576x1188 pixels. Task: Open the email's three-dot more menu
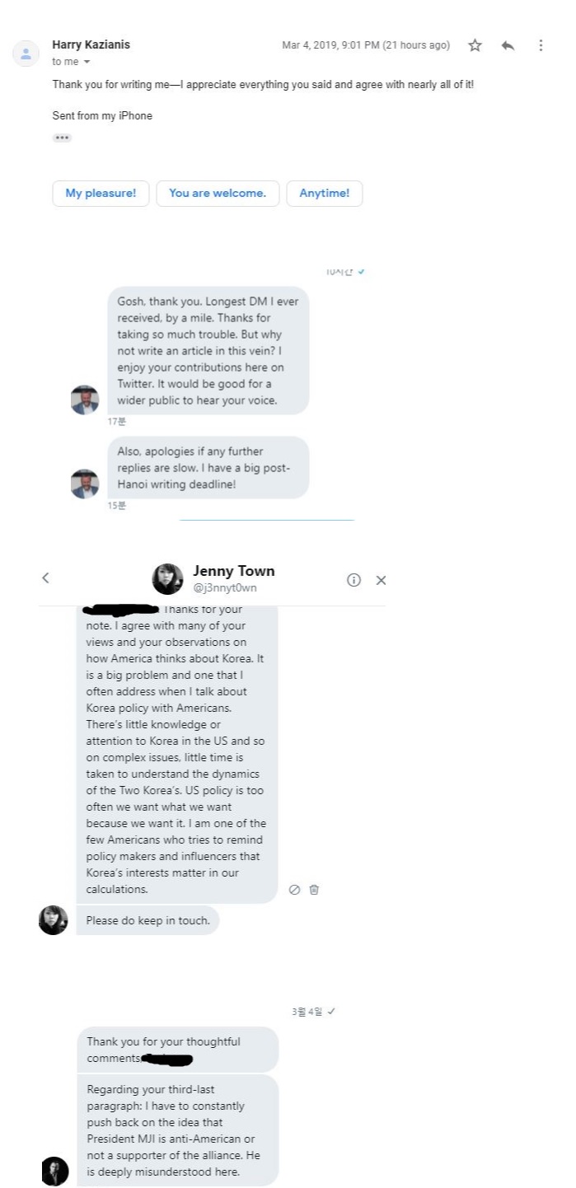click(541, 45)
